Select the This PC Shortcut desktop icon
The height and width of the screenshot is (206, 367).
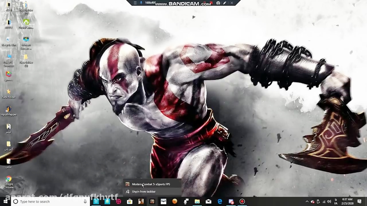(9, 61)
